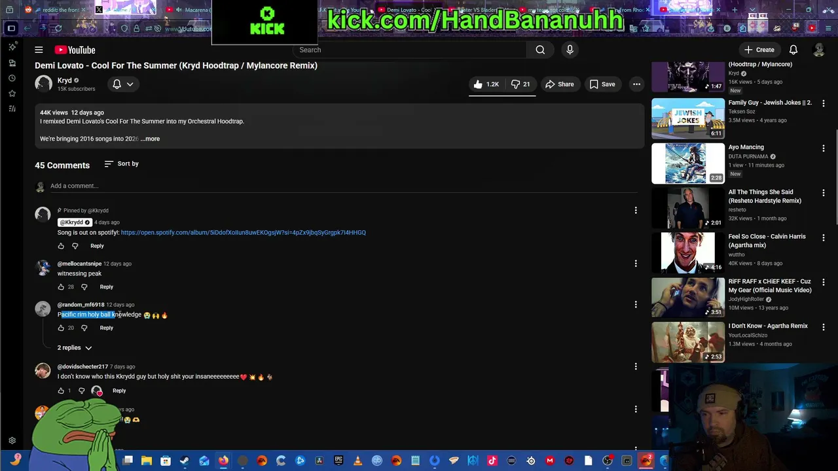
Task: Open VLC media player from the taskbar
Action: pyautogui.click(x=357, y=461)
